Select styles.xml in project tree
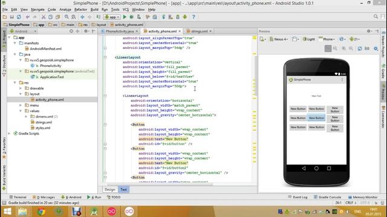 point(41,128)
